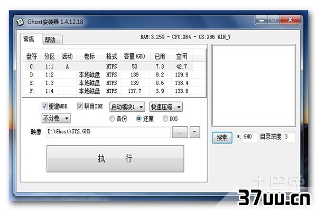Click the 执行 button

(x=115, y=158)
